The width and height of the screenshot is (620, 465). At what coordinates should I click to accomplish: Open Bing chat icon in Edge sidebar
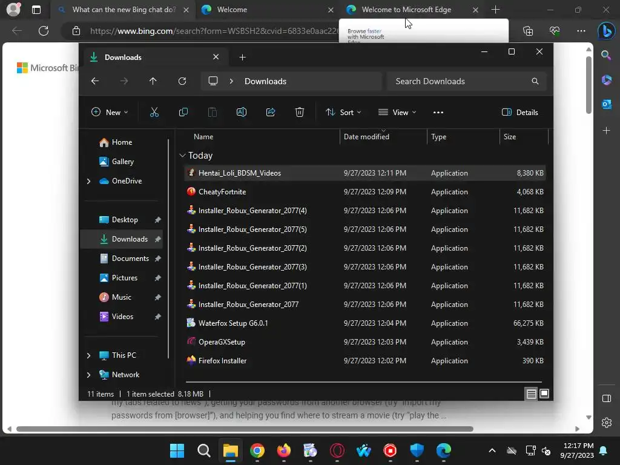606,31
